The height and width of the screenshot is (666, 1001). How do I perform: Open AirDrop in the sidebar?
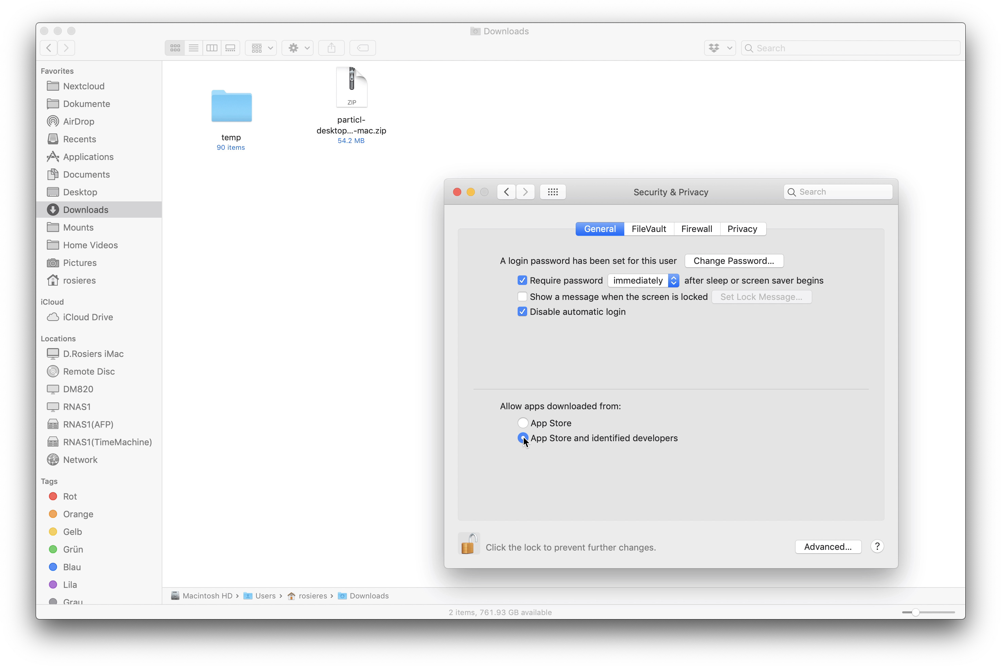pyautogui.click(x=78, y=122)
